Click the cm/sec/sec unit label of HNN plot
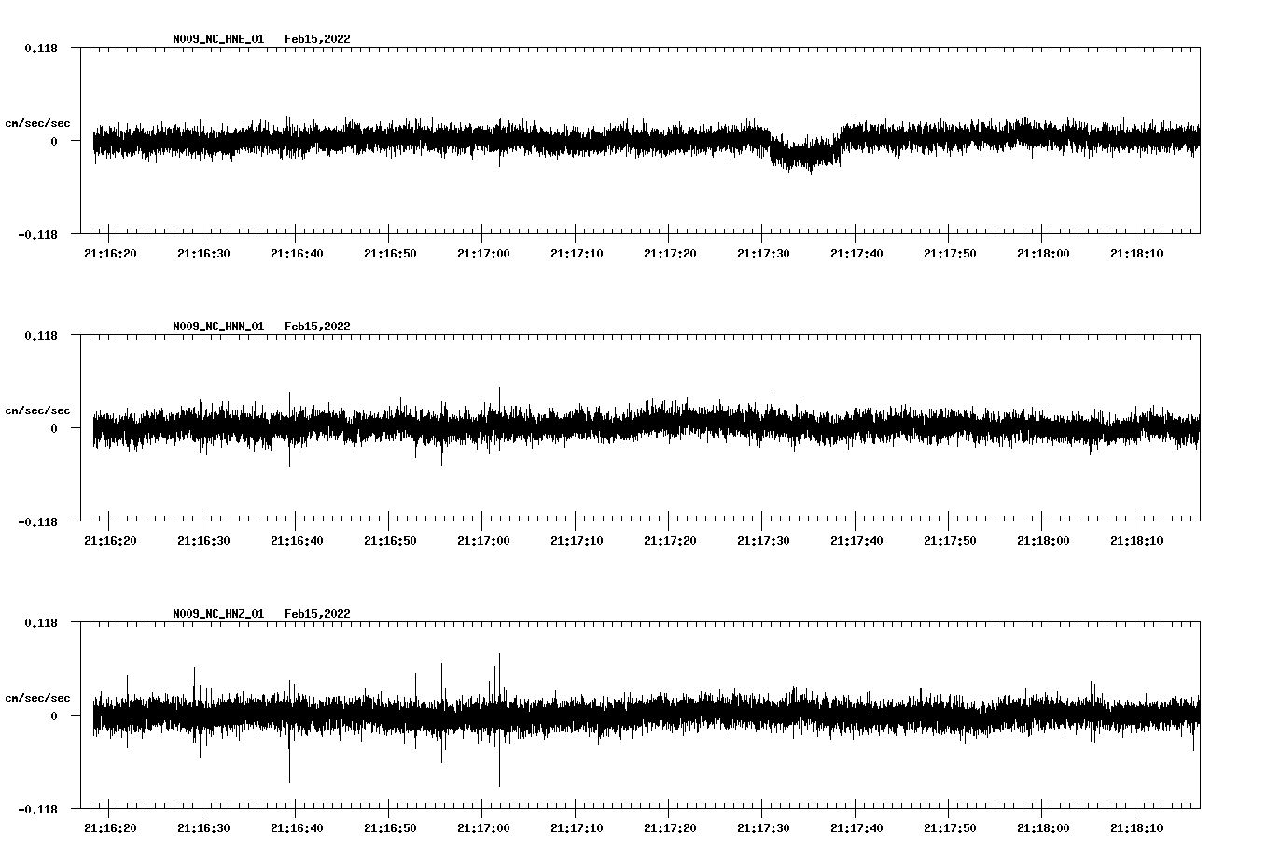Screen dimensions: 1267x862 pos(37,410)
